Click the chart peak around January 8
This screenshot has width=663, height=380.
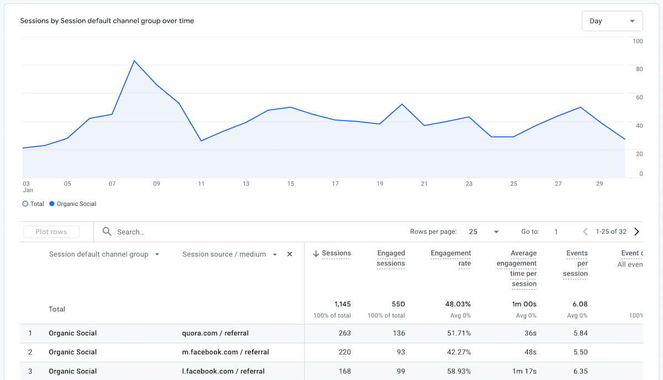[134, 61]
